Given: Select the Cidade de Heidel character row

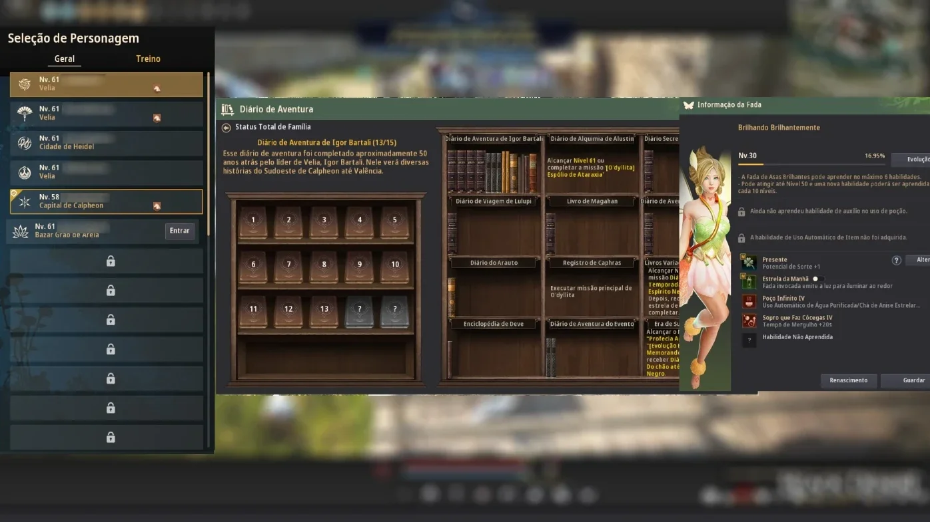Looking at the screenshot, I should pos(107,143).
